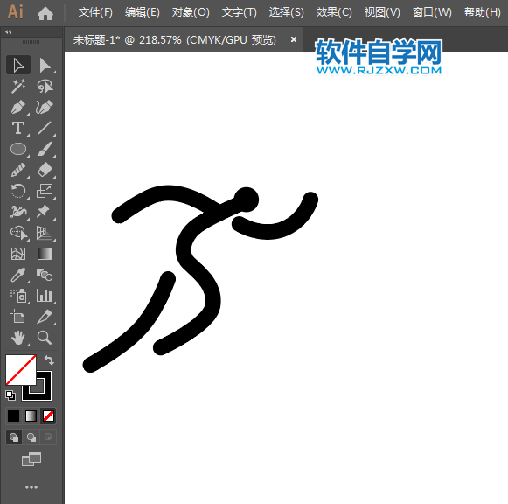Image resolution: width=508 pixels, height=504 pixels.
Task: Apply Gradient mode button
Action: pos(31,416)
